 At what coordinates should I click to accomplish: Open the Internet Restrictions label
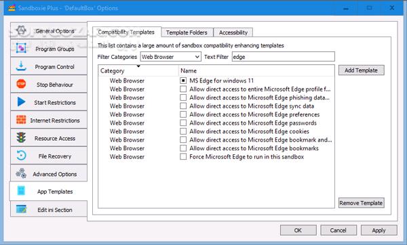[x=55, y=120]
